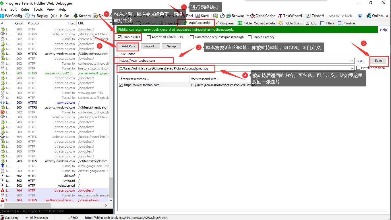This screenshot has width=391, height=220.
Task: Click the If request matches column header
Action: tap(154, 79)
